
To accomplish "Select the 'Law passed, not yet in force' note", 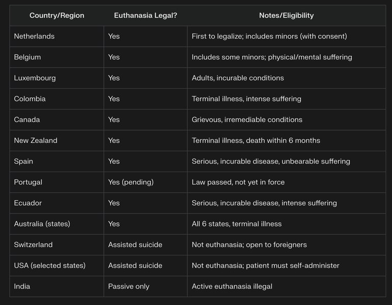I will (238, 182).
